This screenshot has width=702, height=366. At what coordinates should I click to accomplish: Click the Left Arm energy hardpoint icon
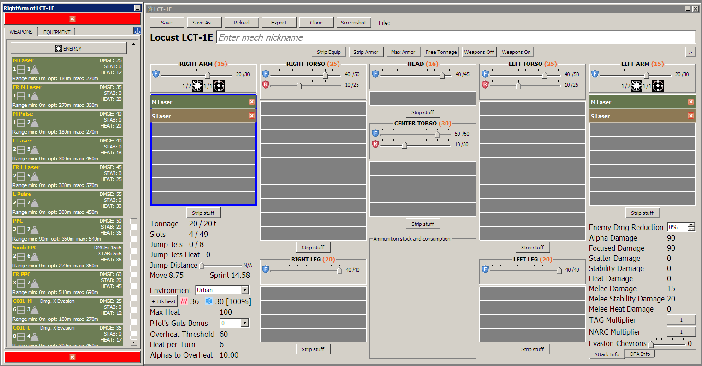coord(637,86)
